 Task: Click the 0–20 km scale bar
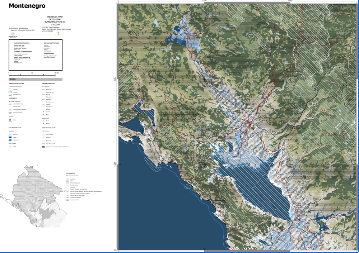[x=32, y=75]
